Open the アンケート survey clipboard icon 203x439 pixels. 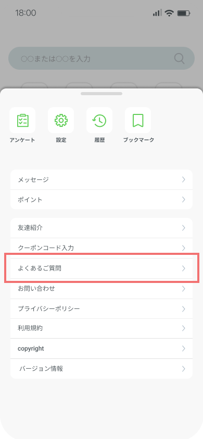click(x=22, y=120)
